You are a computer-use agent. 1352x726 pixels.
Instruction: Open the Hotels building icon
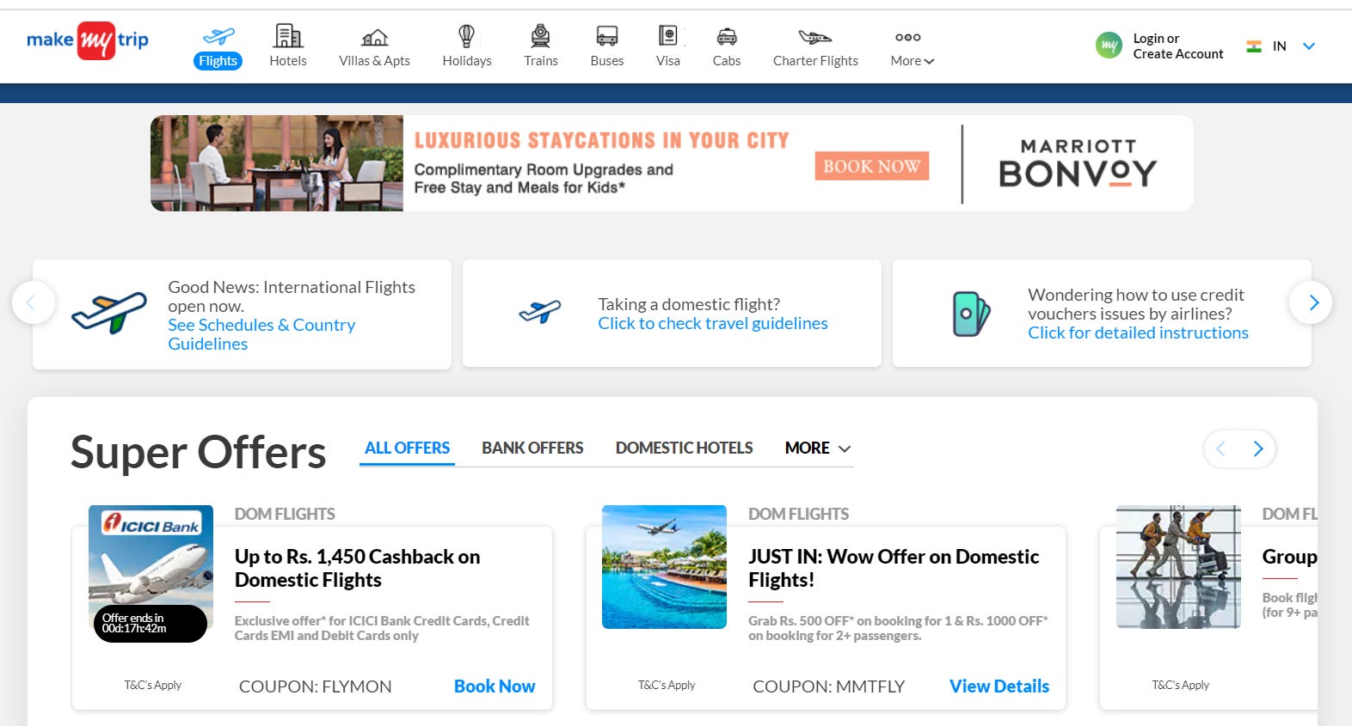[x=288, y=36]
